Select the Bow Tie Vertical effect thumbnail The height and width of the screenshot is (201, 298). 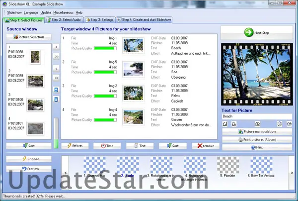pyautogui.click(x=261, y=165)
